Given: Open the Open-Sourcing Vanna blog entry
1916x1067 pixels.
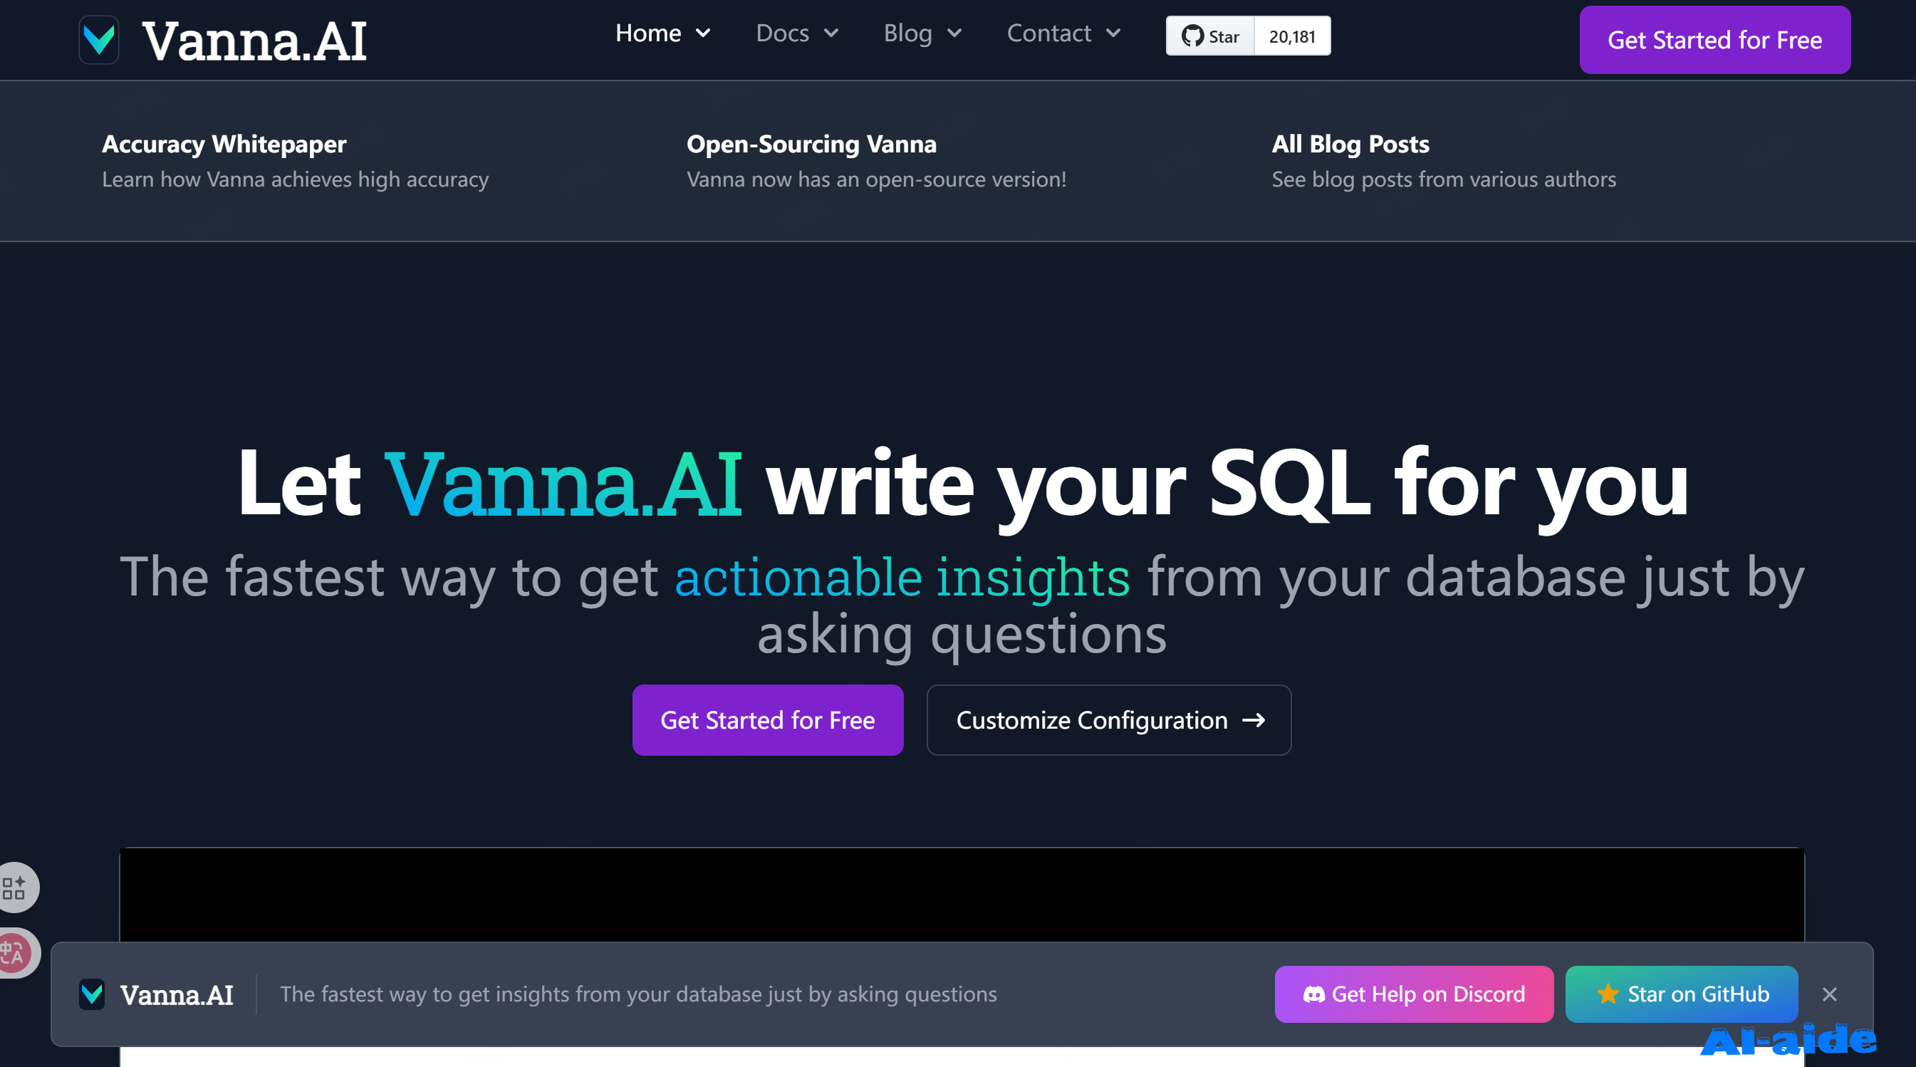Looking at the screenshot, I should point(811,143).
